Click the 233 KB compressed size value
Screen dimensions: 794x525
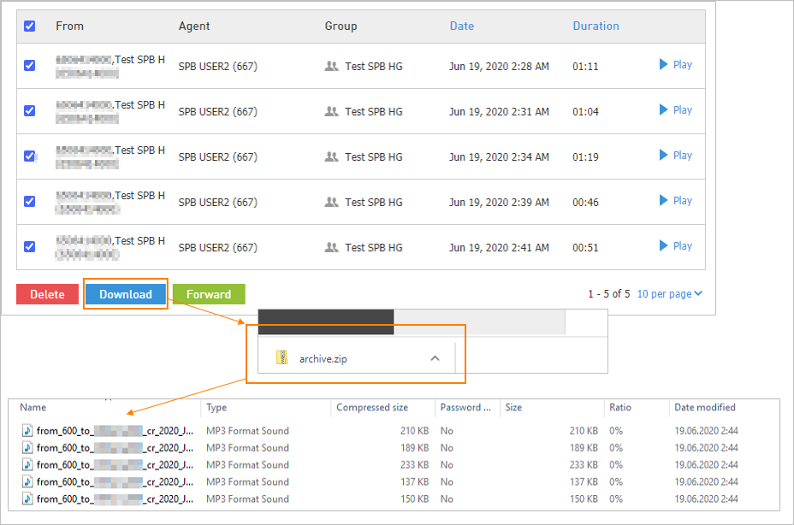(415, 464)
